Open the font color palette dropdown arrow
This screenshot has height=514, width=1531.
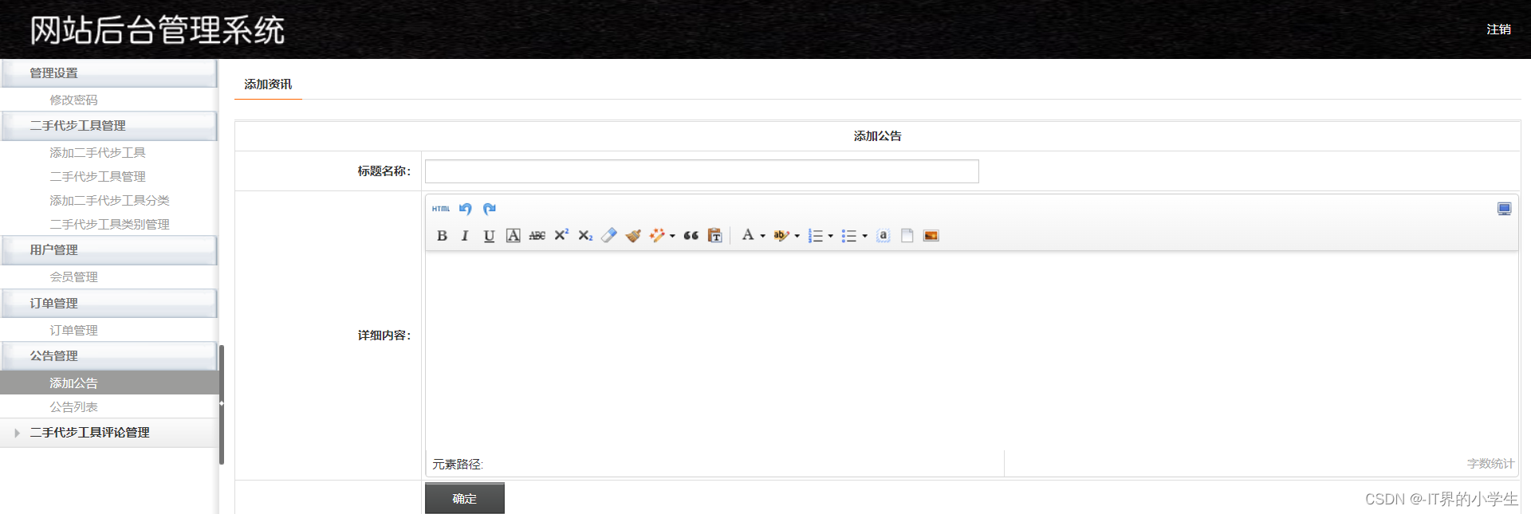(762, 236)
